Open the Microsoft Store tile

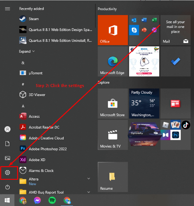[113, 103]
